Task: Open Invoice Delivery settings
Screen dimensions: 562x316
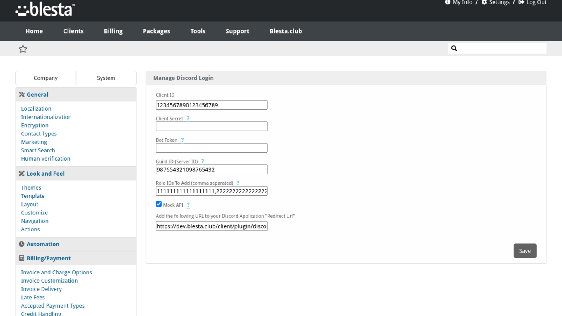Action: [x=41, y=289]
